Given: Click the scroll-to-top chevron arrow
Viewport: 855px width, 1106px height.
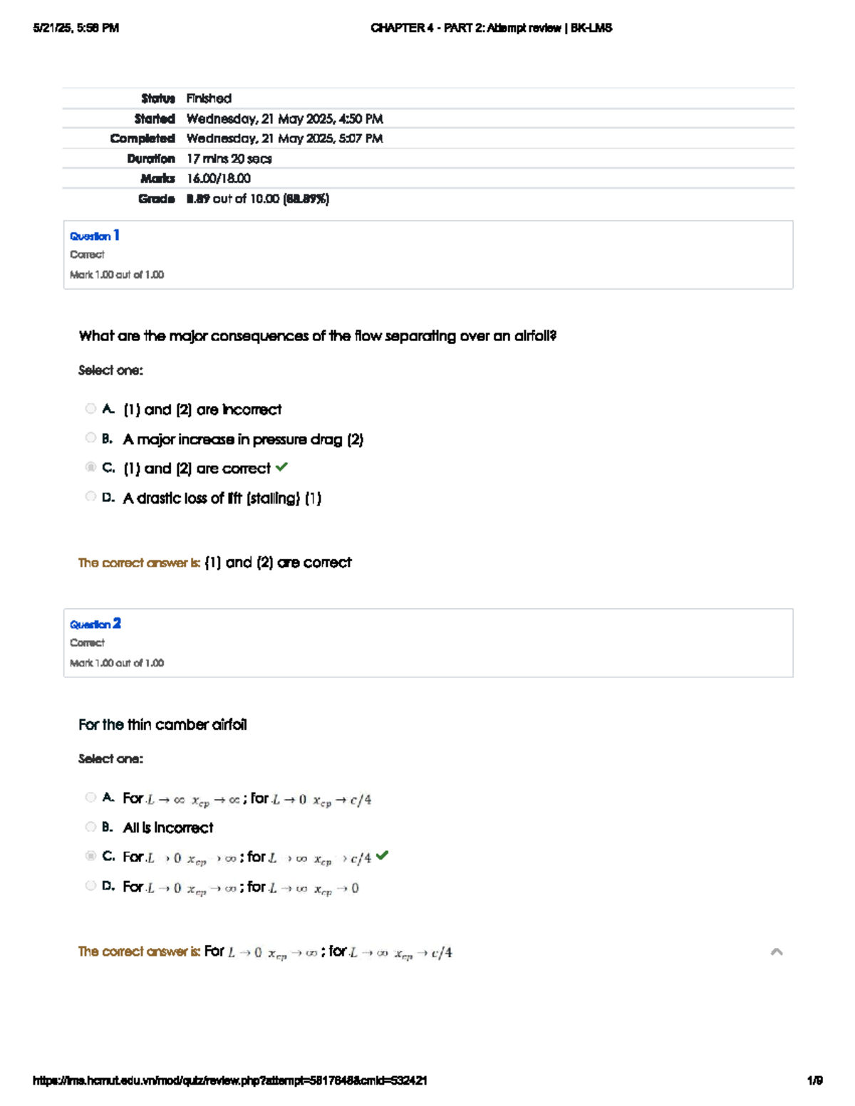Looking at the screenshot, I should [777, 951].
